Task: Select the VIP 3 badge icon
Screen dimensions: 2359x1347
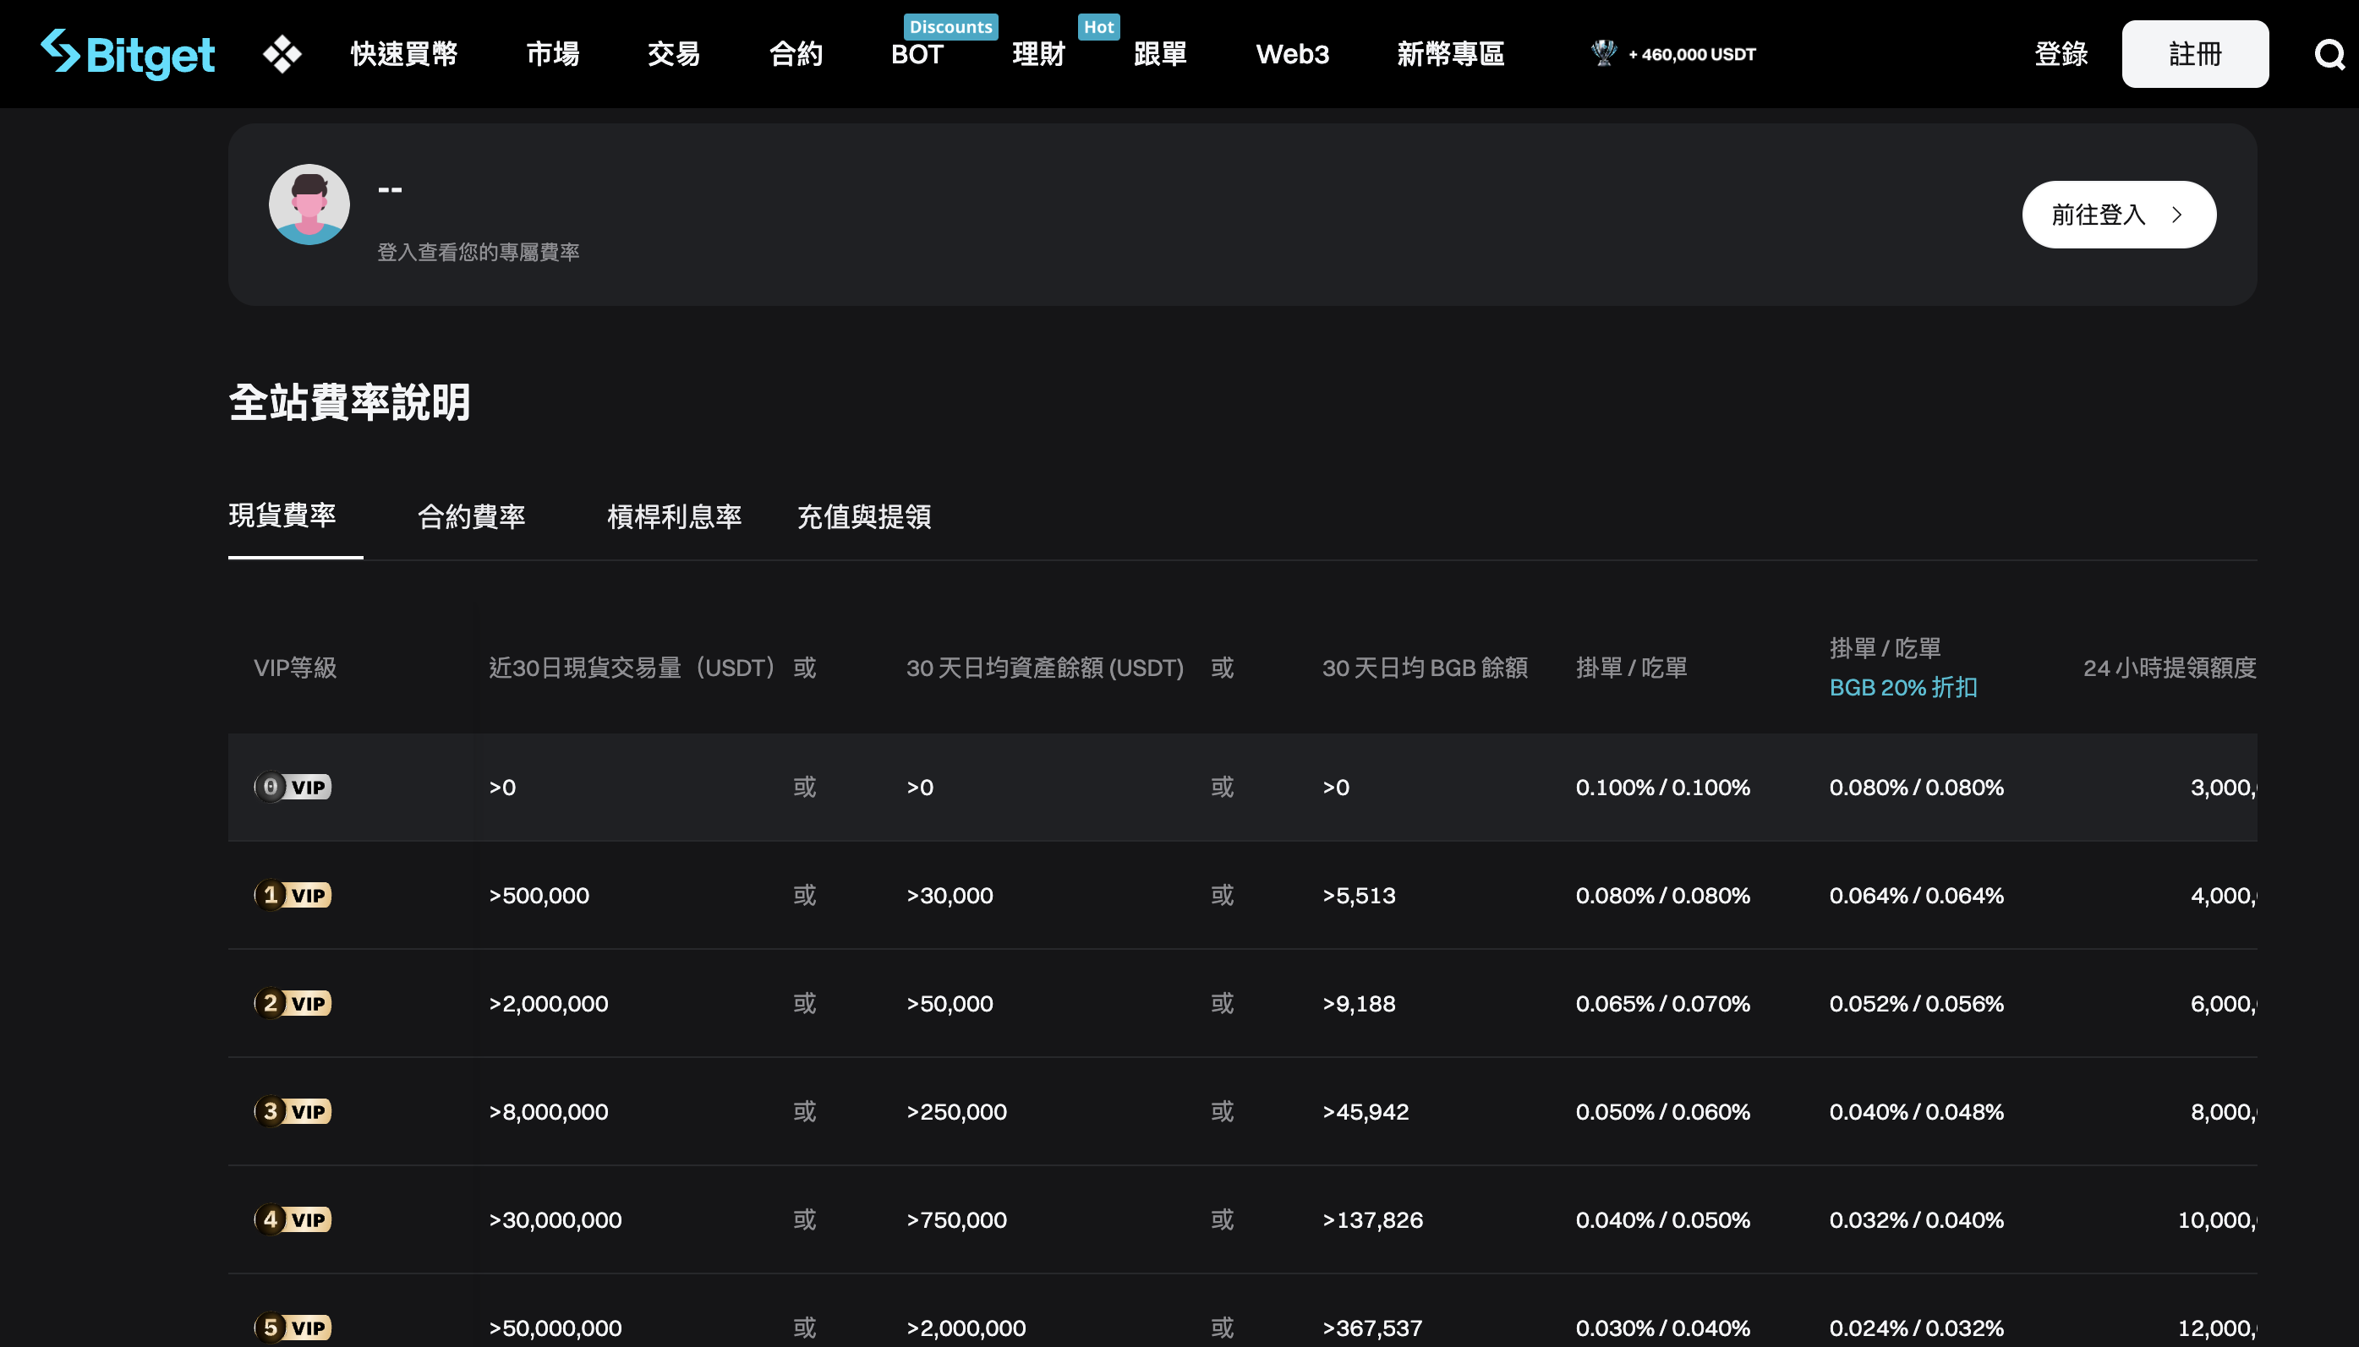Action: [293, 1111]
